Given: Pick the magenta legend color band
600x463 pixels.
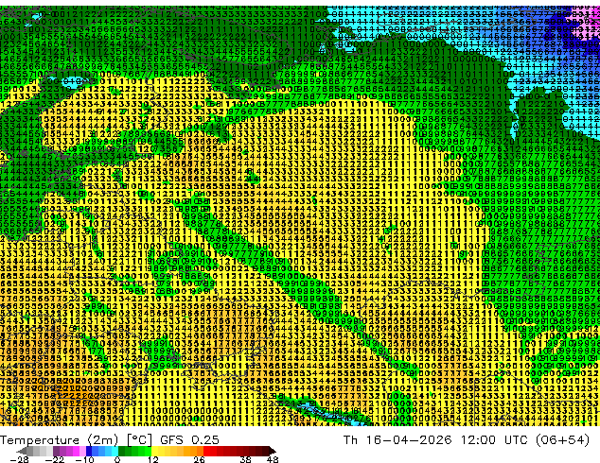Looking at the screenshot, I should [x=76, y=451].
